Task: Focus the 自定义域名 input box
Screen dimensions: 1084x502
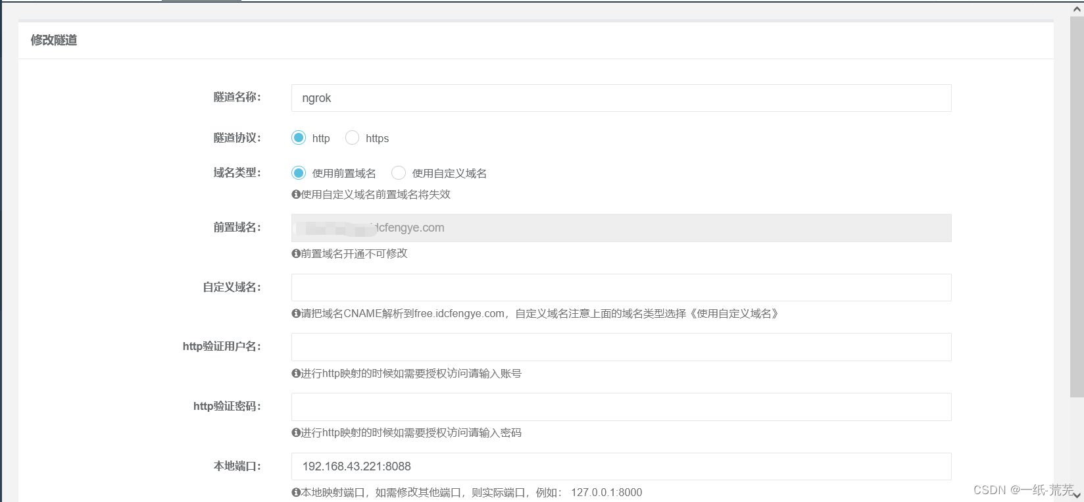Action: point(621,288)
